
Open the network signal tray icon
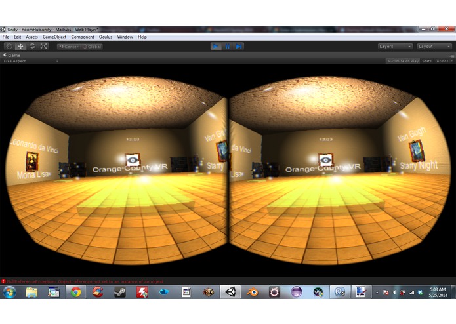click(411, 293)
